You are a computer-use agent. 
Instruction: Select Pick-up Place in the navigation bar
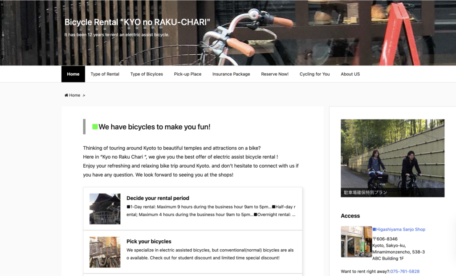[187, 74]
